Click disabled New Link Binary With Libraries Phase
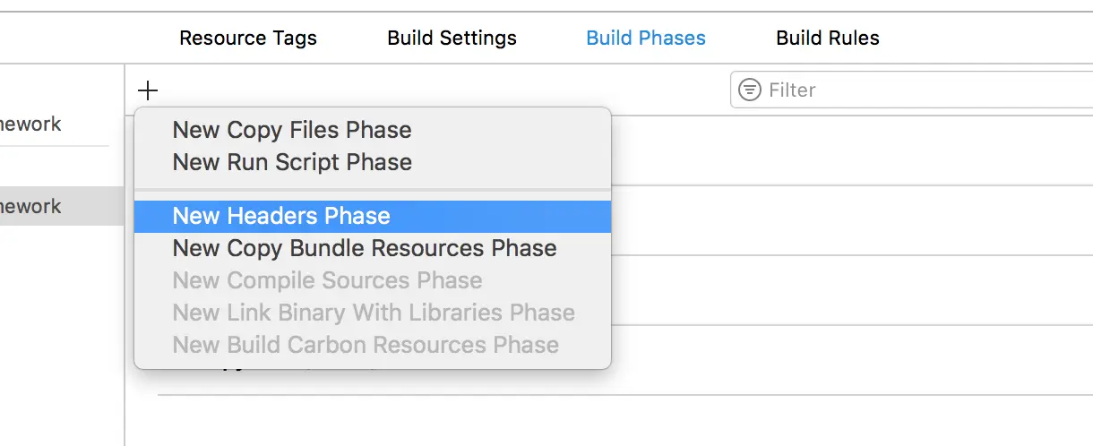Viewport: 1093px width, 446px height. click(x=374, y=313)
